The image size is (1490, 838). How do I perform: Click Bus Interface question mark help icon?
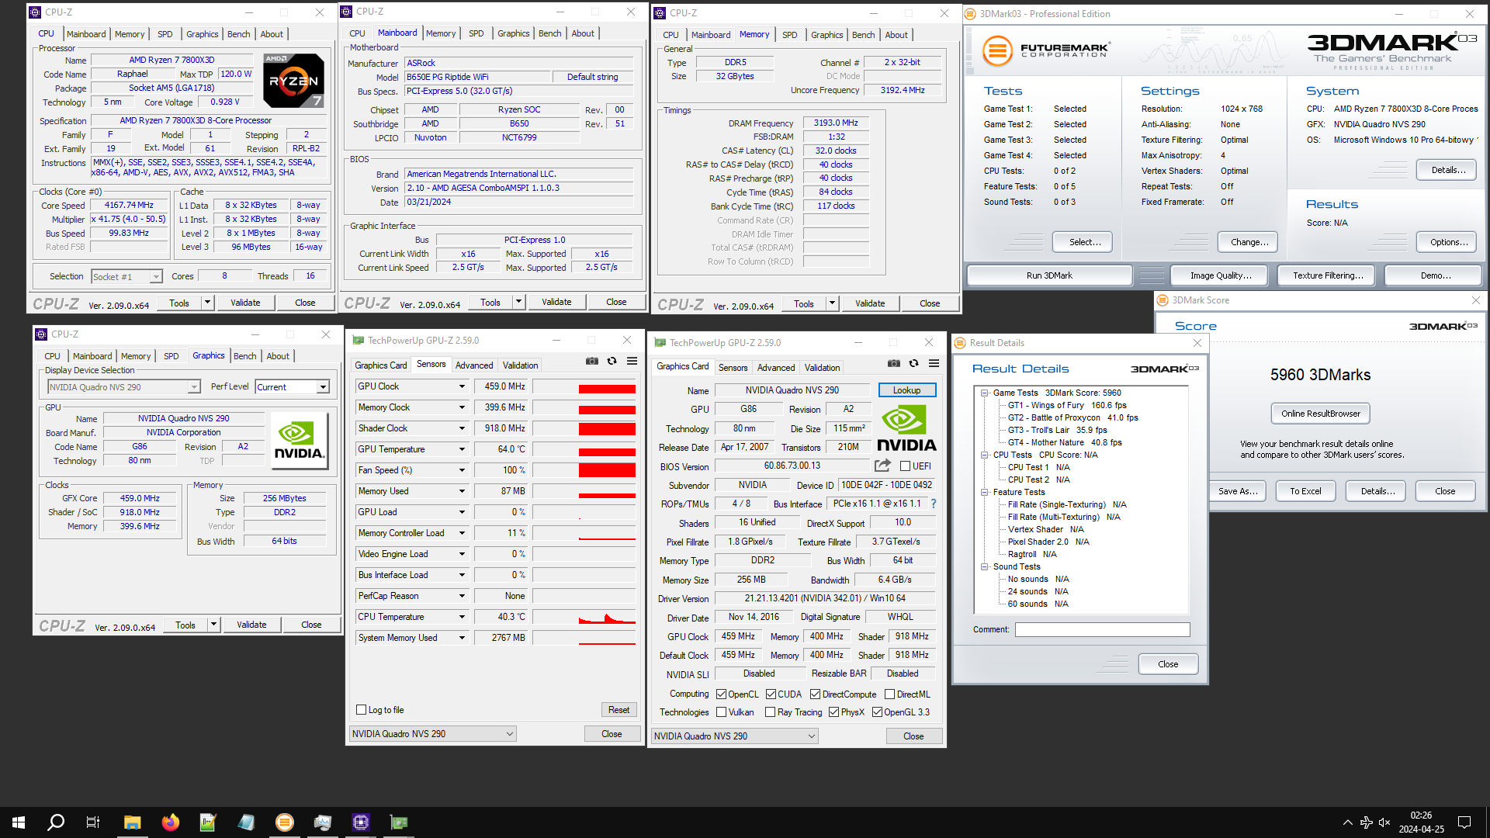pos(934,504)
